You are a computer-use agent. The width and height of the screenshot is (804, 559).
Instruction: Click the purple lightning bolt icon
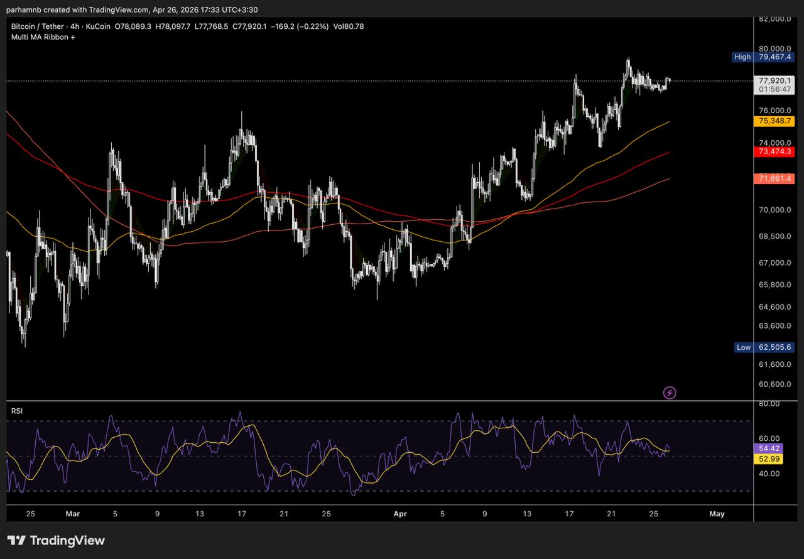tap(670, 393)
